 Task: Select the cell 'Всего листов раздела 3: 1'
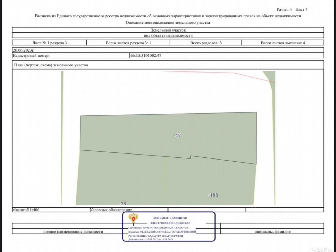[x=128, y=43]
